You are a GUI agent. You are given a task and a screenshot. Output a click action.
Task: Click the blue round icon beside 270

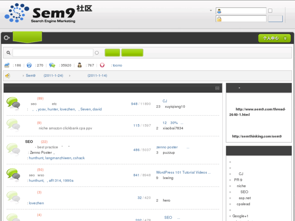pos(29,65)
